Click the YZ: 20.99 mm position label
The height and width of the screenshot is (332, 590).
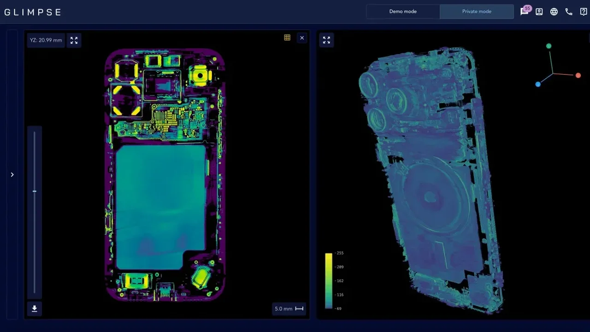point(46,40)
